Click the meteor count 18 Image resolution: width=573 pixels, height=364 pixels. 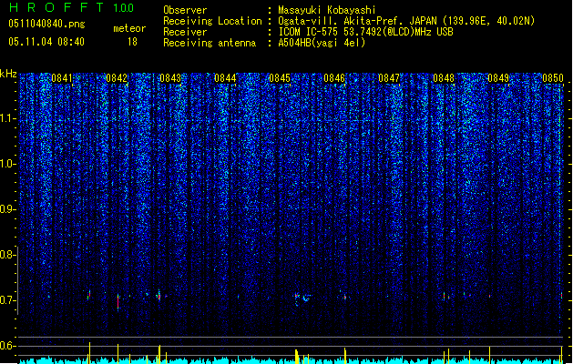(132, 42)
